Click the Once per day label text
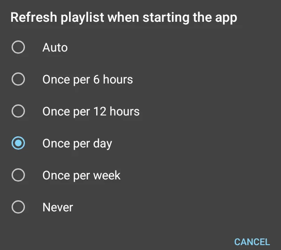The height and width of the screenshot is (250, 281). click(77, 144)
